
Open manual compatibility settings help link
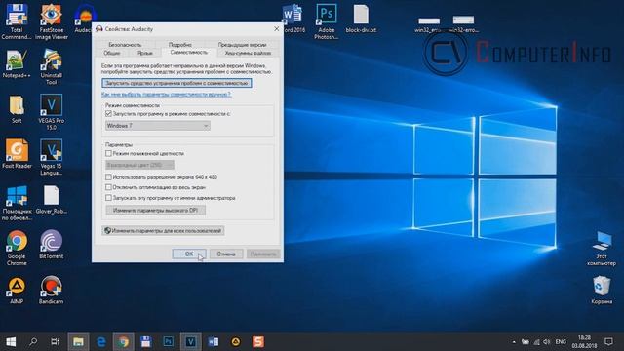pyautogui.click(x=166, y=95)
